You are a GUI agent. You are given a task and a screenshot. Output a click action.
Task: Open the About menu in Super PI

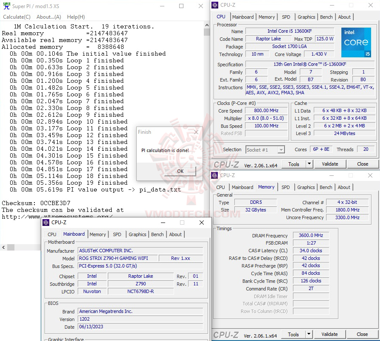(49, 17)
